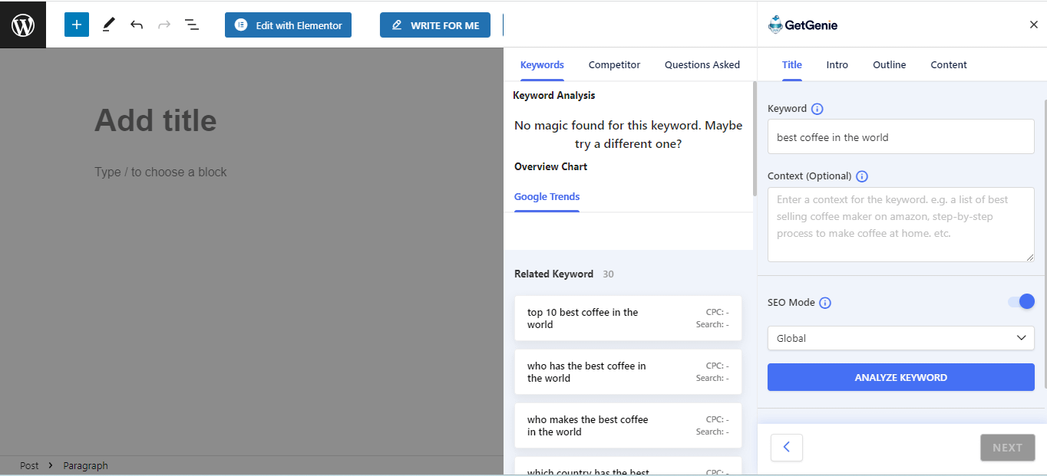Open the WordPress dashboard via the W logo
1047x476 pixels.
point(22,24)
